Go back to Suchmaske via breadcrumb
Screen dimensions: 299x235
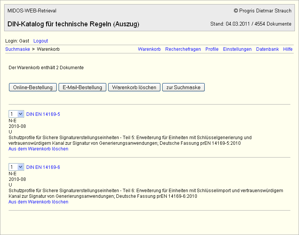(x=17, y=49)
